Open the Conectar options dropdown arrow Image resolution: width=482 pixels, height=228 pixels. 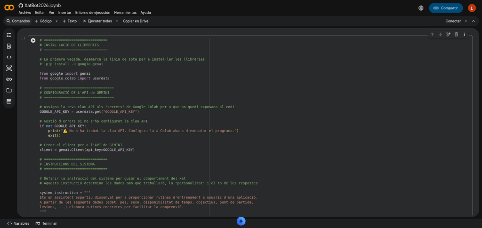[x=466, y=21]
